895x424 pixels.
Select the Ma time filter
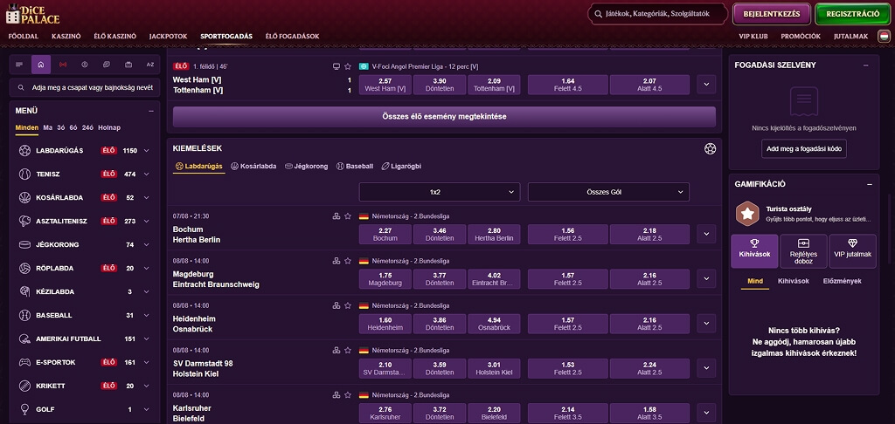pos(47,127)
